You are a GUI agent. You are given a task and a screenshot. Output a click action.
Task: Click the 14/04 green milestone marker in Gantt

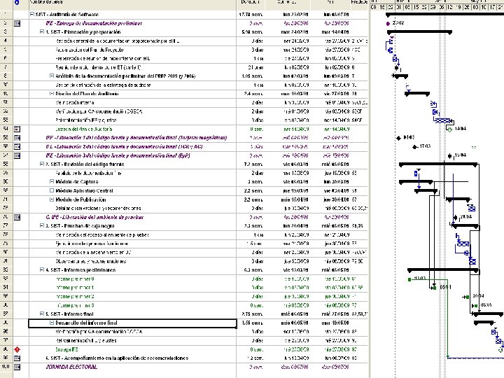449,129
